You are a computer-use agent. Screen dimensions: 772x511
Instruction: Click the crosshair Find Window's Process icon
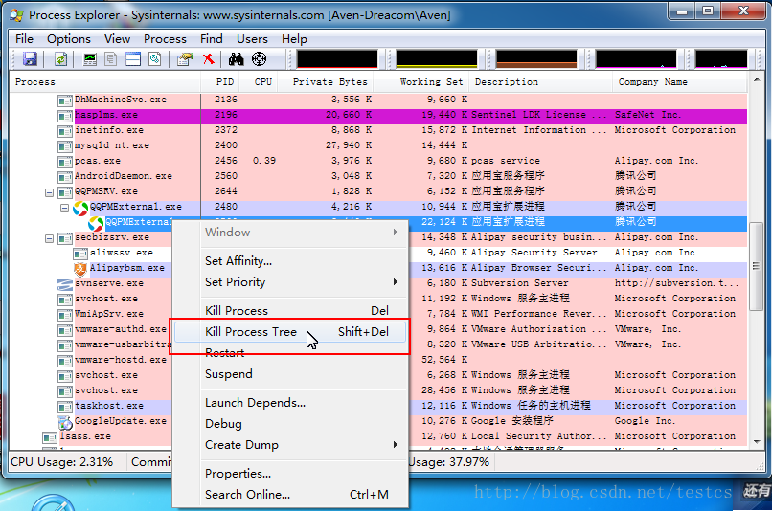point(259,59)
